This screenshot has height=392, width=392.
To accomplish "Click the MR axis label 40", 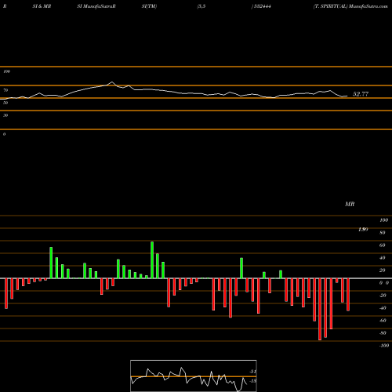I will [383, 258].
